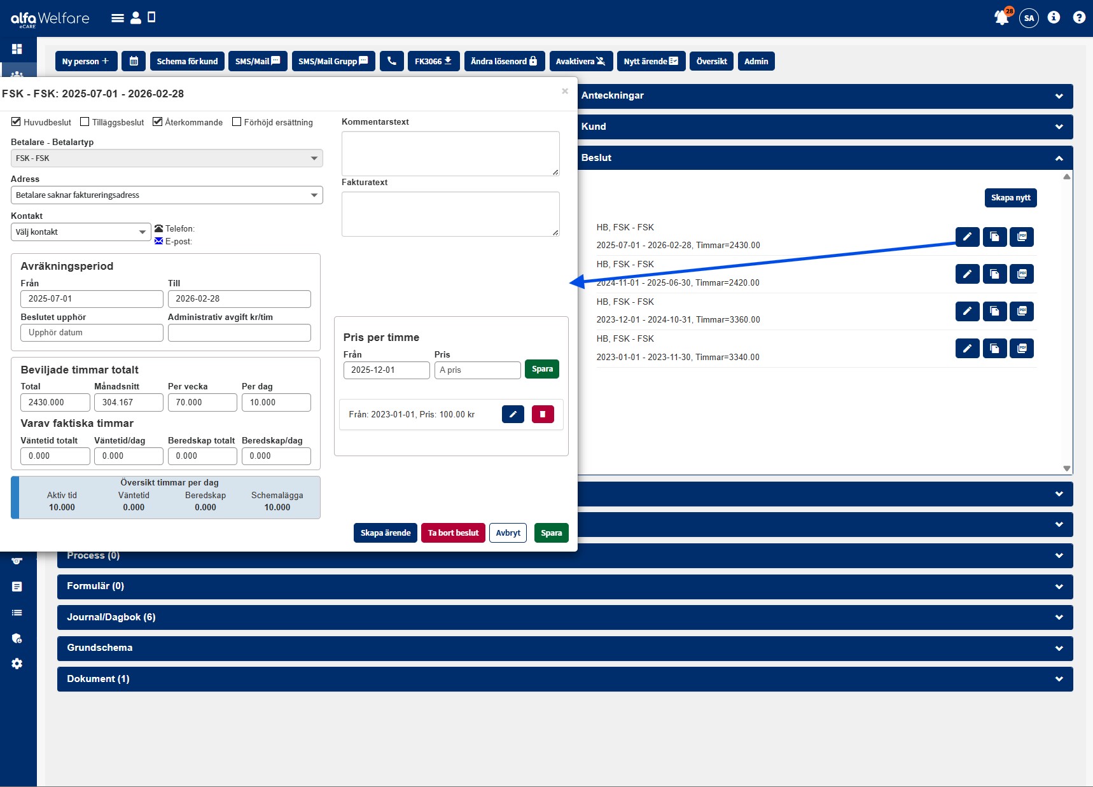Copy the 2023-12-01 decision entry
Image resolution: width=1093 pixels, height=787 pixels.
point(994,311)
